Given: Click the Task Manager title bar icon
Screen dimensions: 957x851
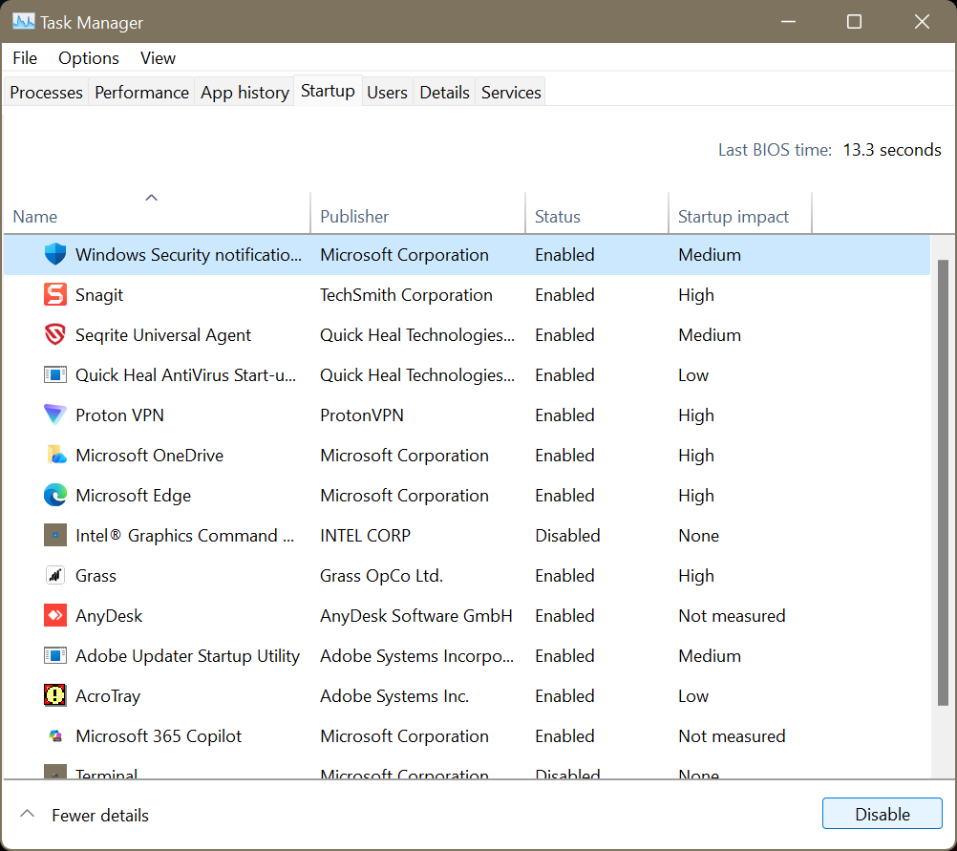Looking at the screenshot, I should click(x=23, y=22).
